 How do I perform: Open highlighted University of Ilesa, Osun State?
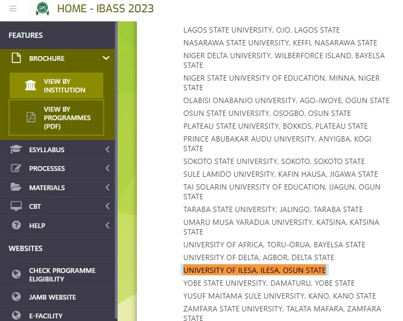pos(254,270)
